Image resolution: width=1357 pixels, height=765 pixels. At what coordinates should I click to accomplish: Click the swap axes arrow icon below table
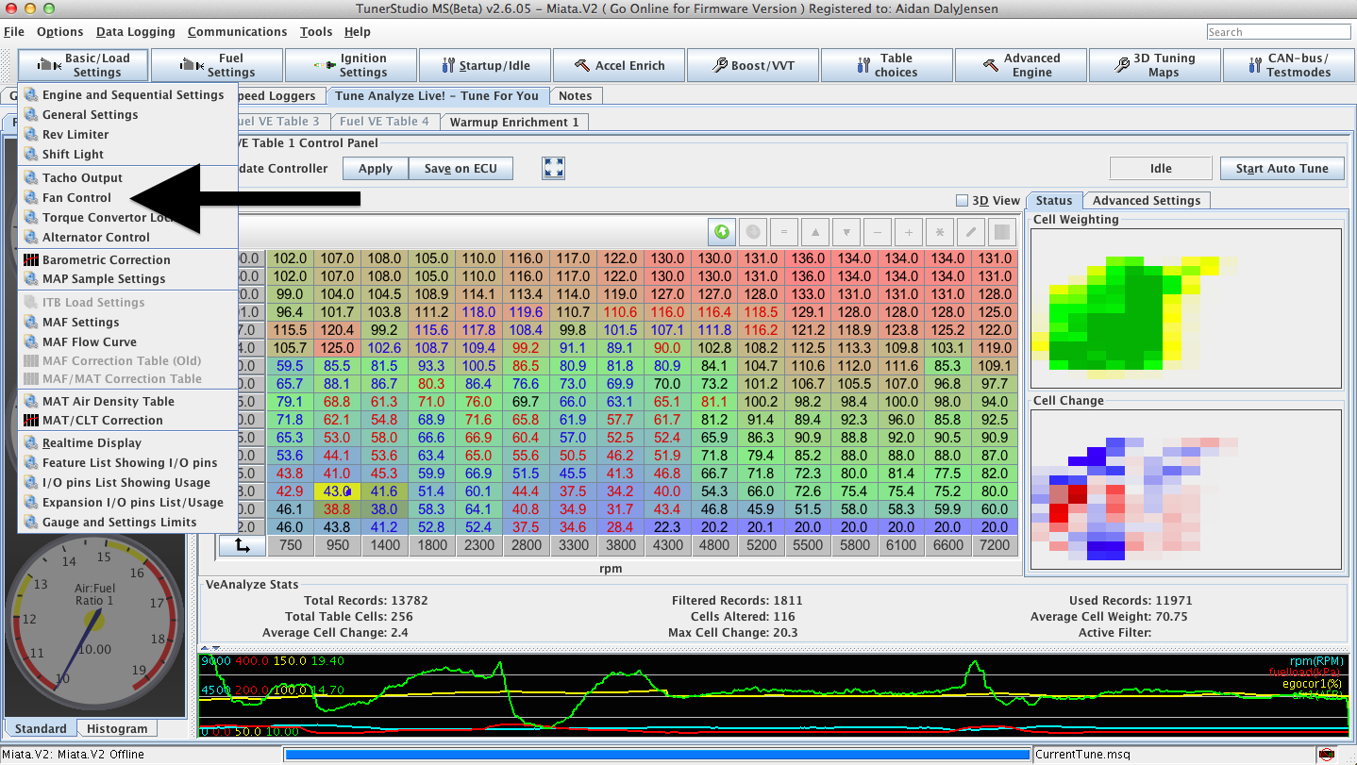(243, 545)
